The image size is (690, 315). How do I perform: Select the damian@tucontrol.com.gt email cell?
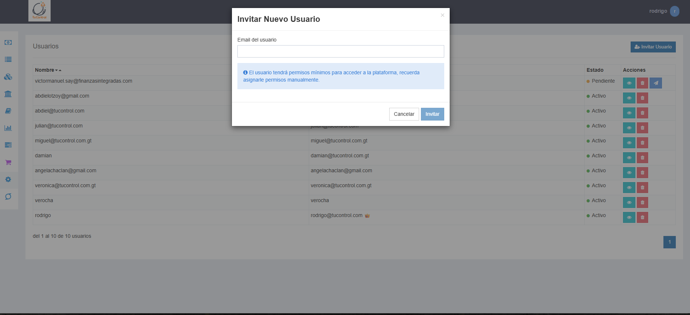pyautogui.click(x=340, y=155)
